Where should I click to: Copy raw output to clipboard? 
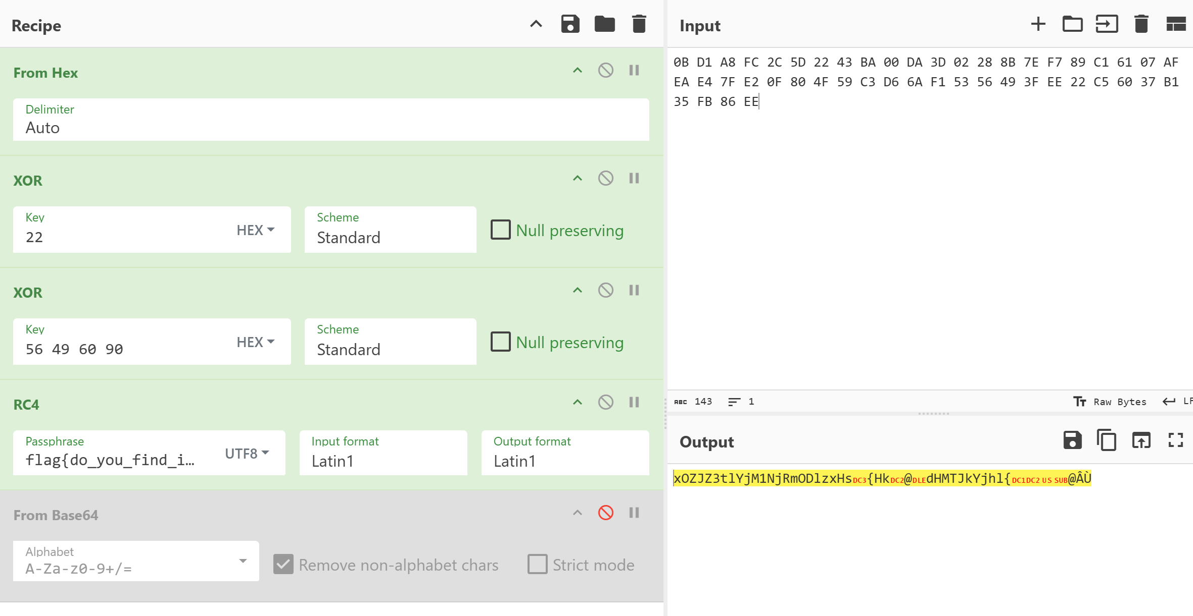[1107, 440]
